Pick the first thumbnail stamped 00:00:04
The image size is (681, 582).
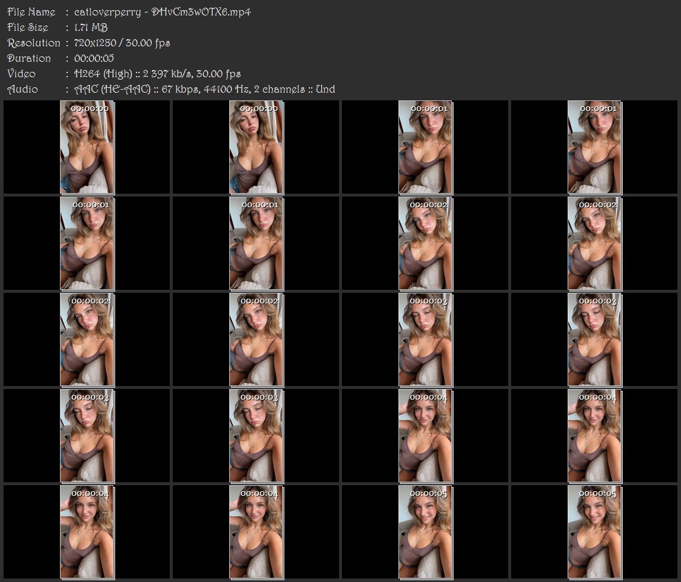[x=426, y=436]
